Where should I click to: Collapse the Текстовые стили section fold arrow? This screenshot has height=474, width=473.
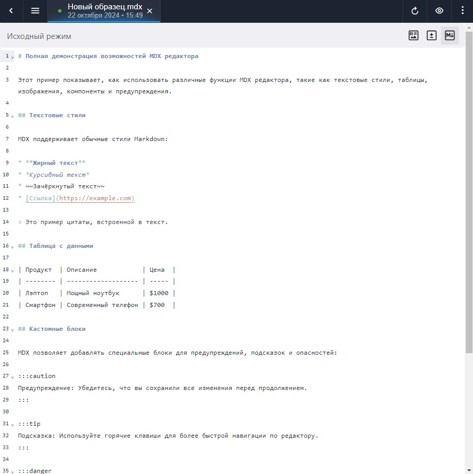12,116
